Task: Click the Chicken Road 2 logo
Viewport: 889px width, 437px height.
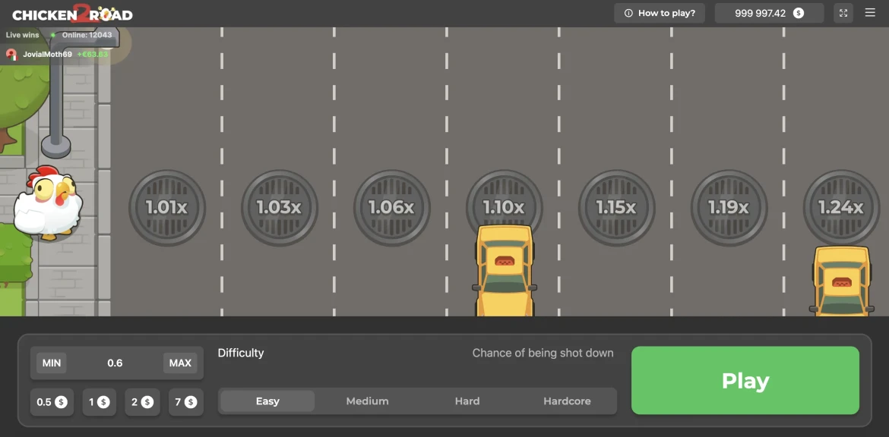Action: click(x=73, y=13)
